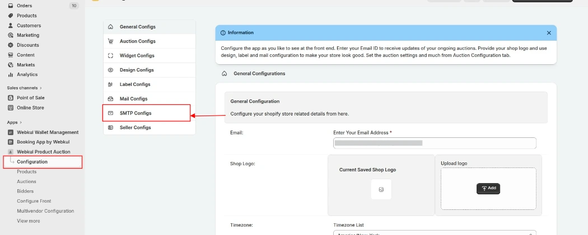The image size is (588, 235).
Task: Click the Seller Configs icon
Action: point(110,127)
